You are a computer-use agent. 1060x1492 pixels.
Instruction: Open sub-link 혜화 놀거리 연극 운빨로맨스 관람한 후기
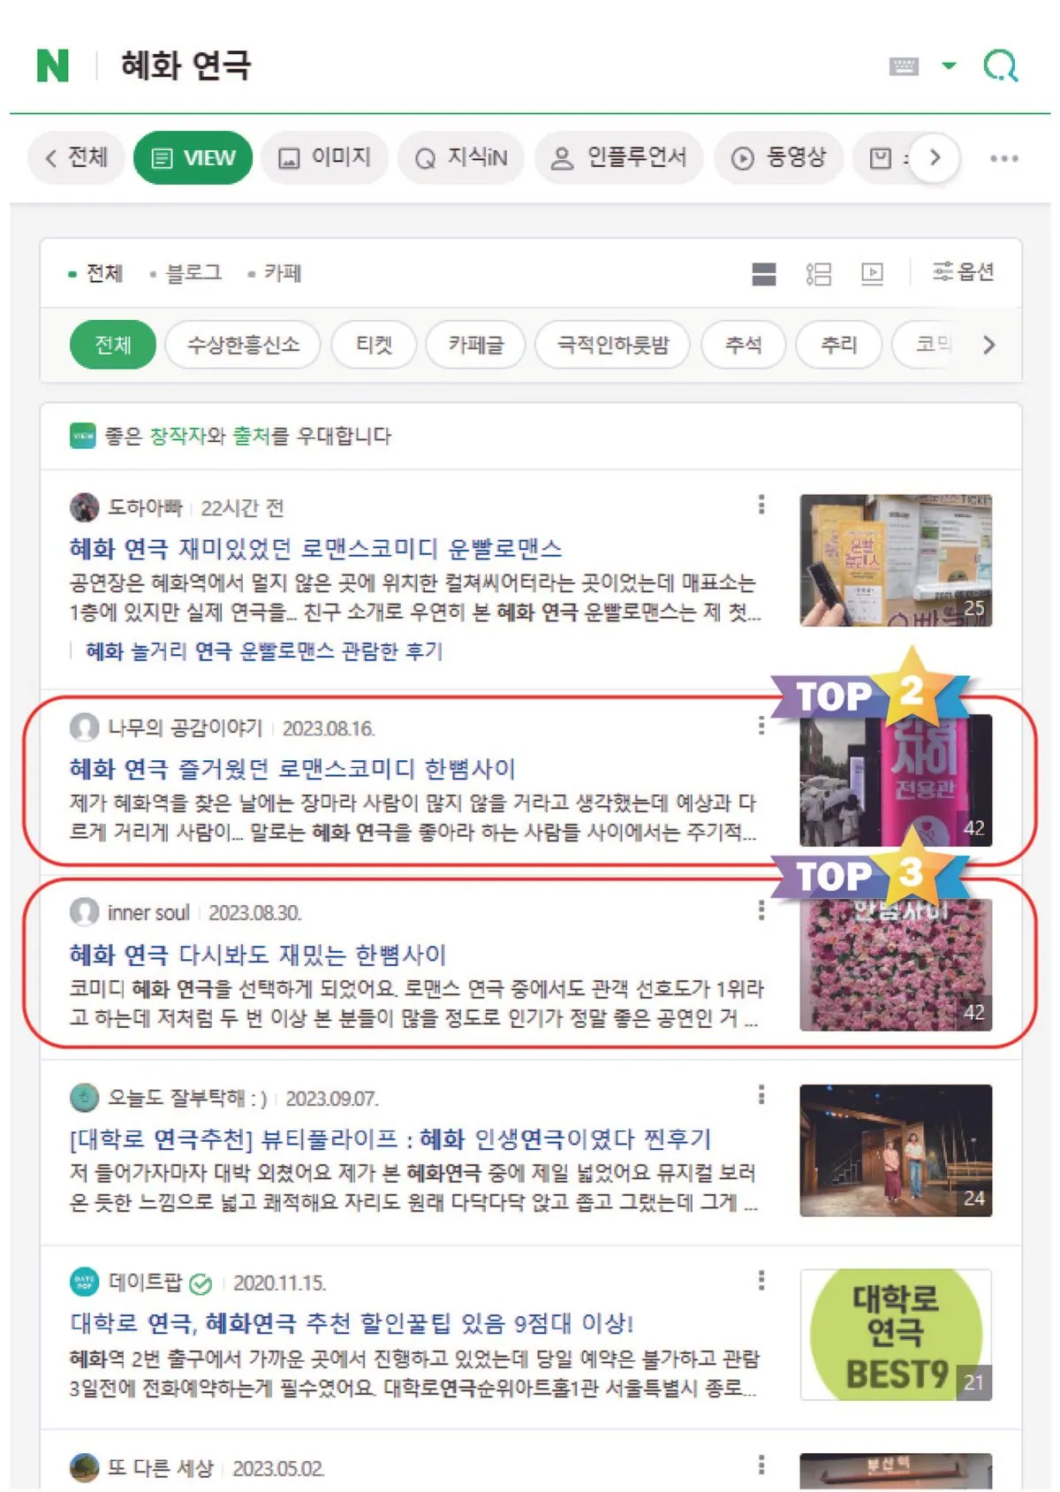[263, 651]
